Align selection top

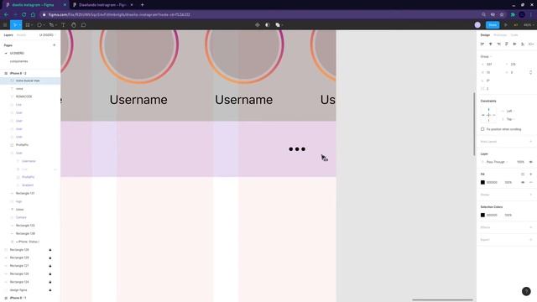pyautogui.click(x=507, y=44)
